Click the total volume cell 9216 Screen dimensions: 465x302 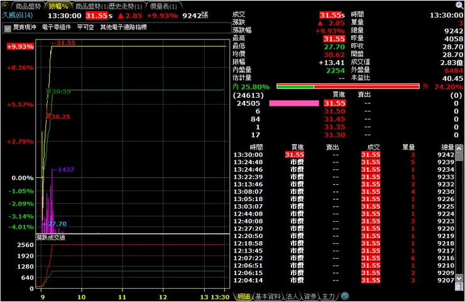(446, 258)
